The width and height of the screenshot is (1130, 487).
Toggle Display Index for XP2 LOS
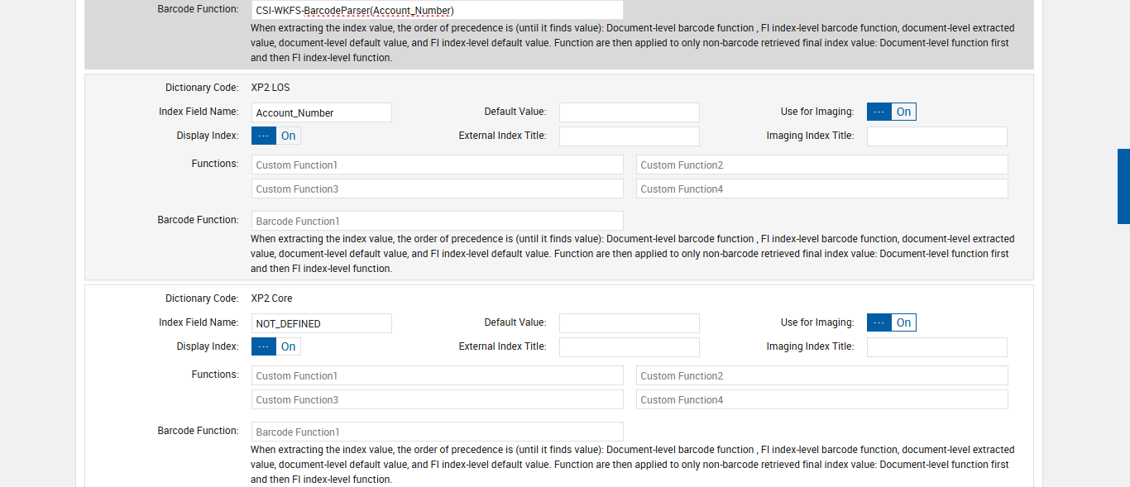click(275, 136)
